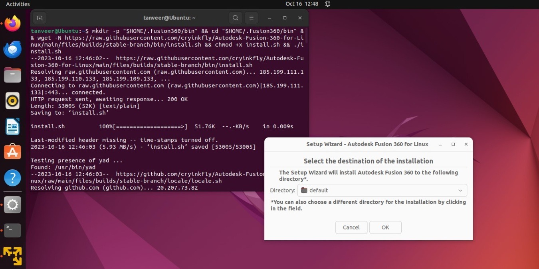Expand the Directory destination dropdown
This screenshot has width=539, height=269.
point(460,190)
